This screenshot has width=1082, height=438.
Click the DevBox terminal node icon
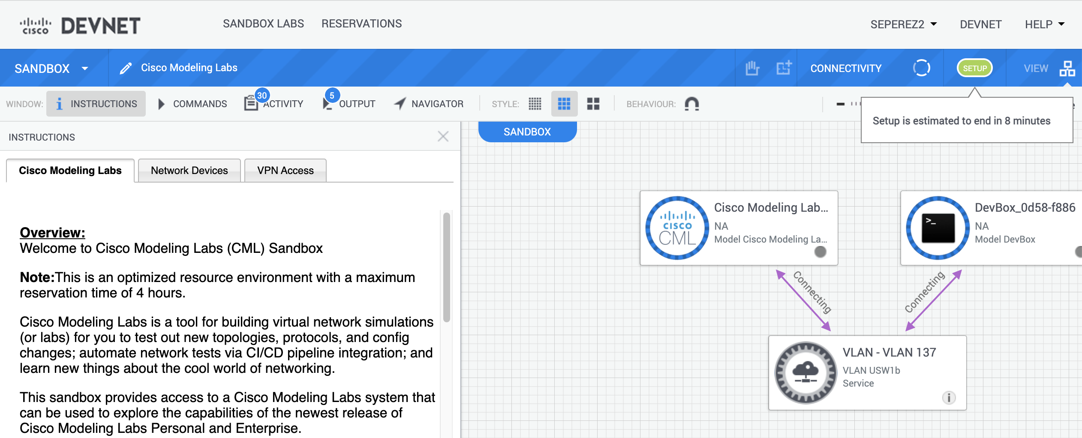pos(938,228)
